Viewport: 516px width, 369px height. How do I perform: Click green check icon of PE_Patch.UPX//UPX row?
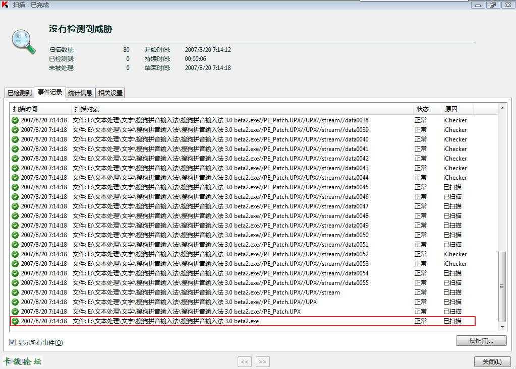tap(15, 302)
